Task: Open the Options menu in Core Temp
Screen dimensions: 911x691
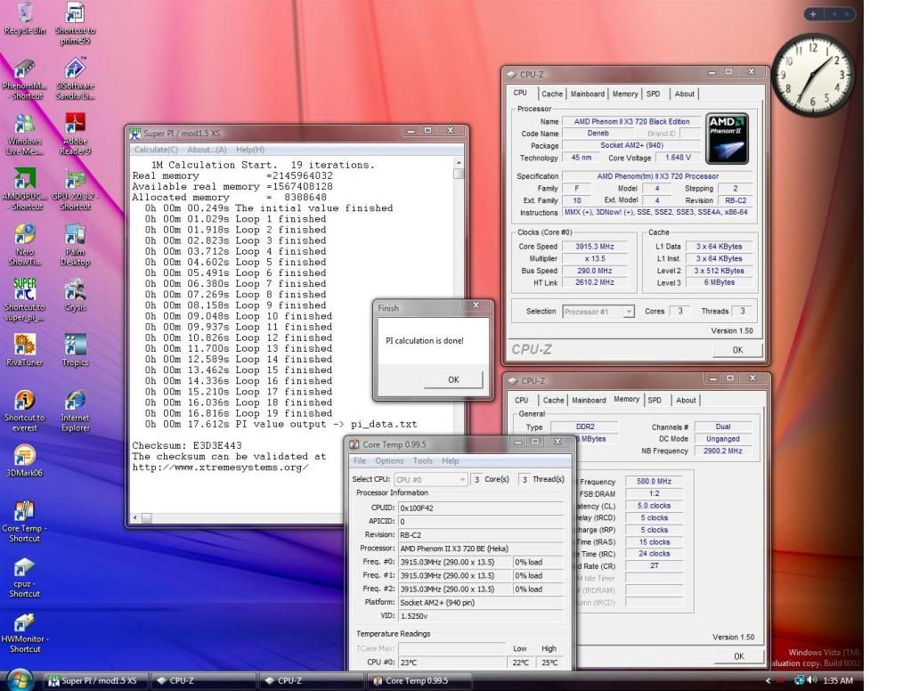Action: 389,461
